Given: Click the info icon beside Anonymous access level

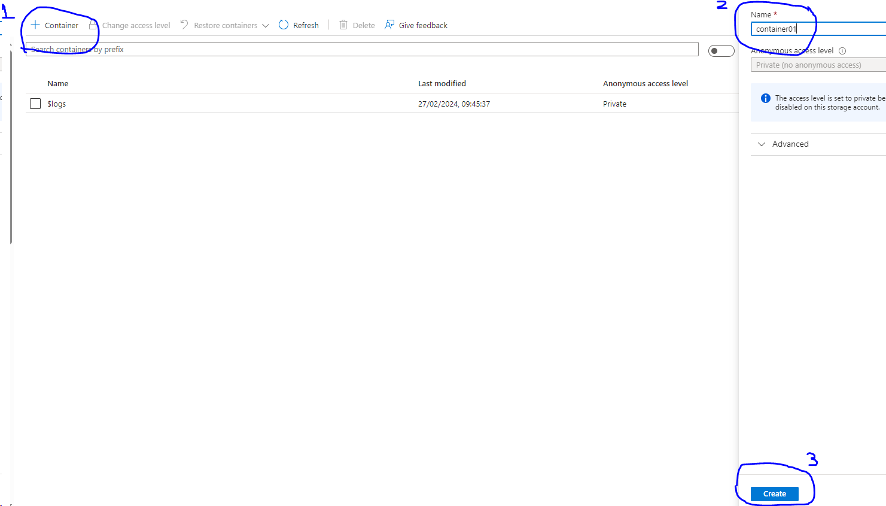Looking at the screenshot, I should [843, 50].
